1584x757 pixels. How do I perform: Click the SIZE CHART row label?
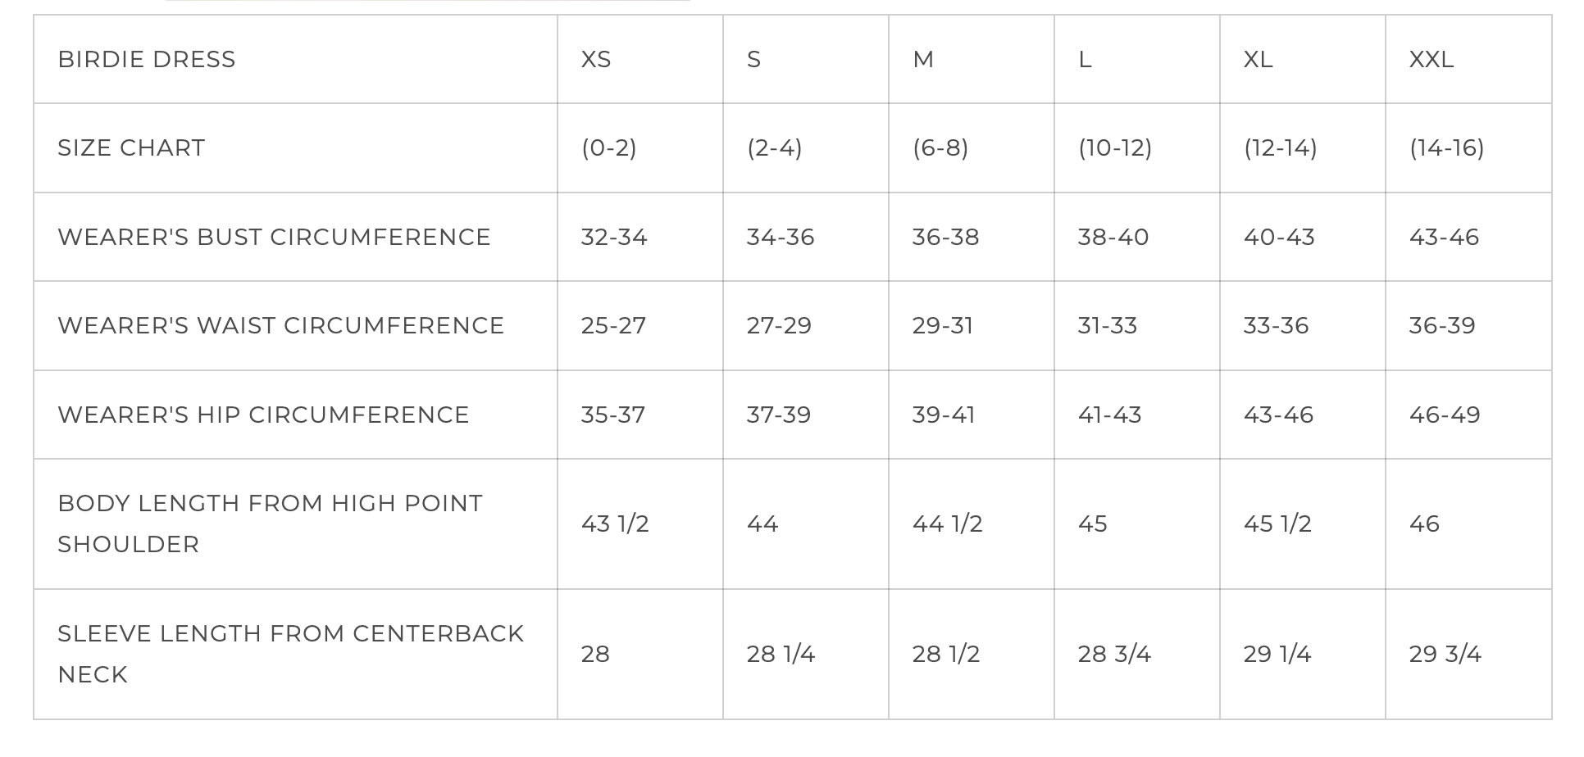[131, 148]
